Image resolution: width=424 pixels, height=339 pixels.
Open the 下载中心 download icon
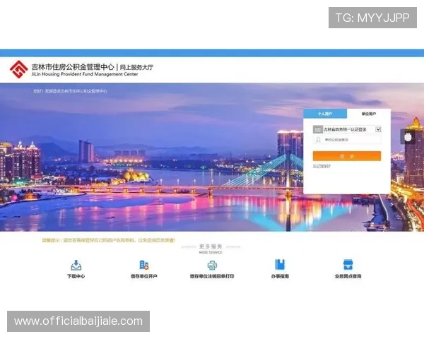(x=76, y=266)
